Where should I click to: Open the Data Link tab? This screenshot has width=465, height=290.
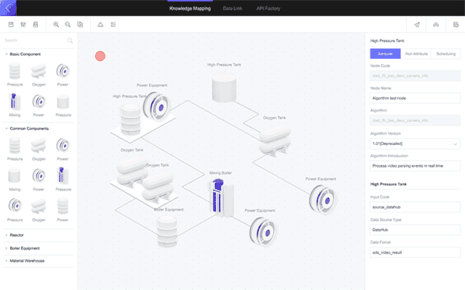[232, 8]
